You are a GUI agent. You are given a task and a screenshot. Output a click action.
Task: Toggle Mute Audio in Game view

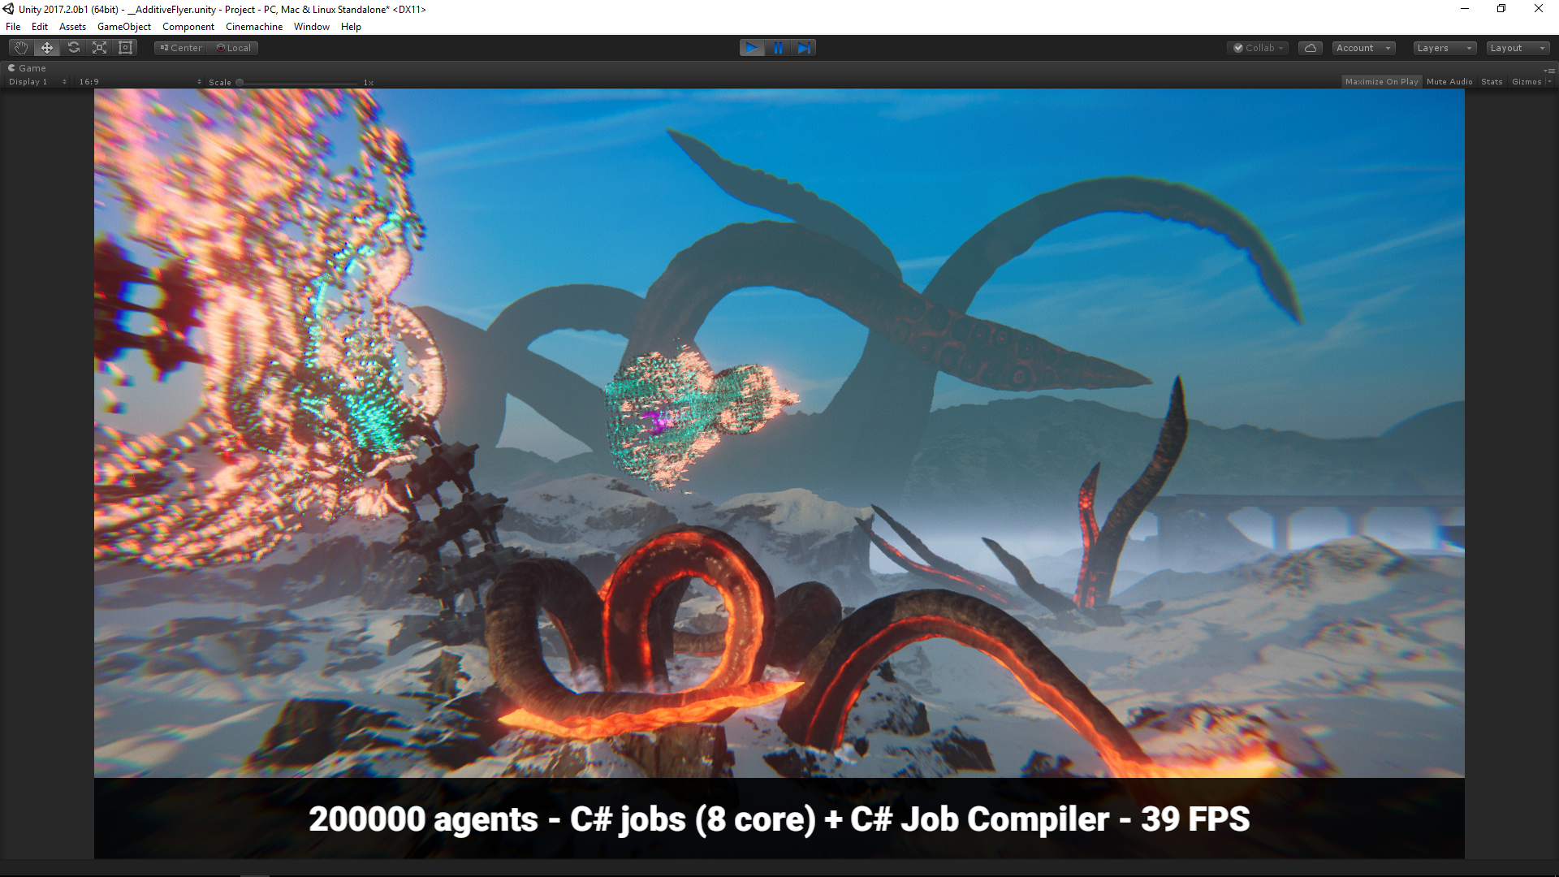1449,82
